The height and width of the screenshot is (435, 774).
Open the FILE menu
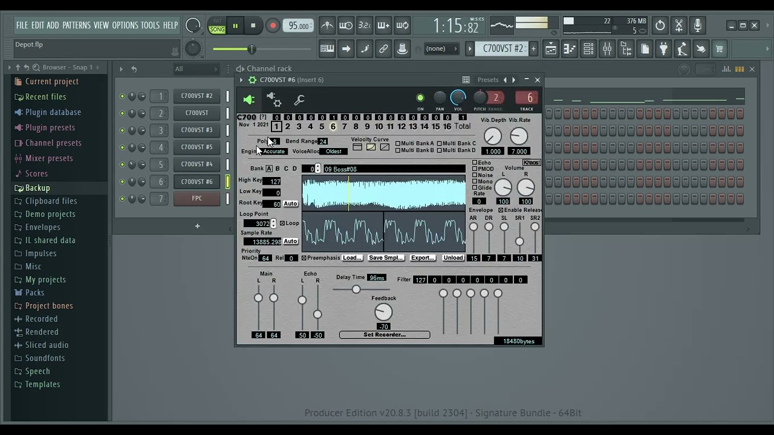[x=22, y=25]
